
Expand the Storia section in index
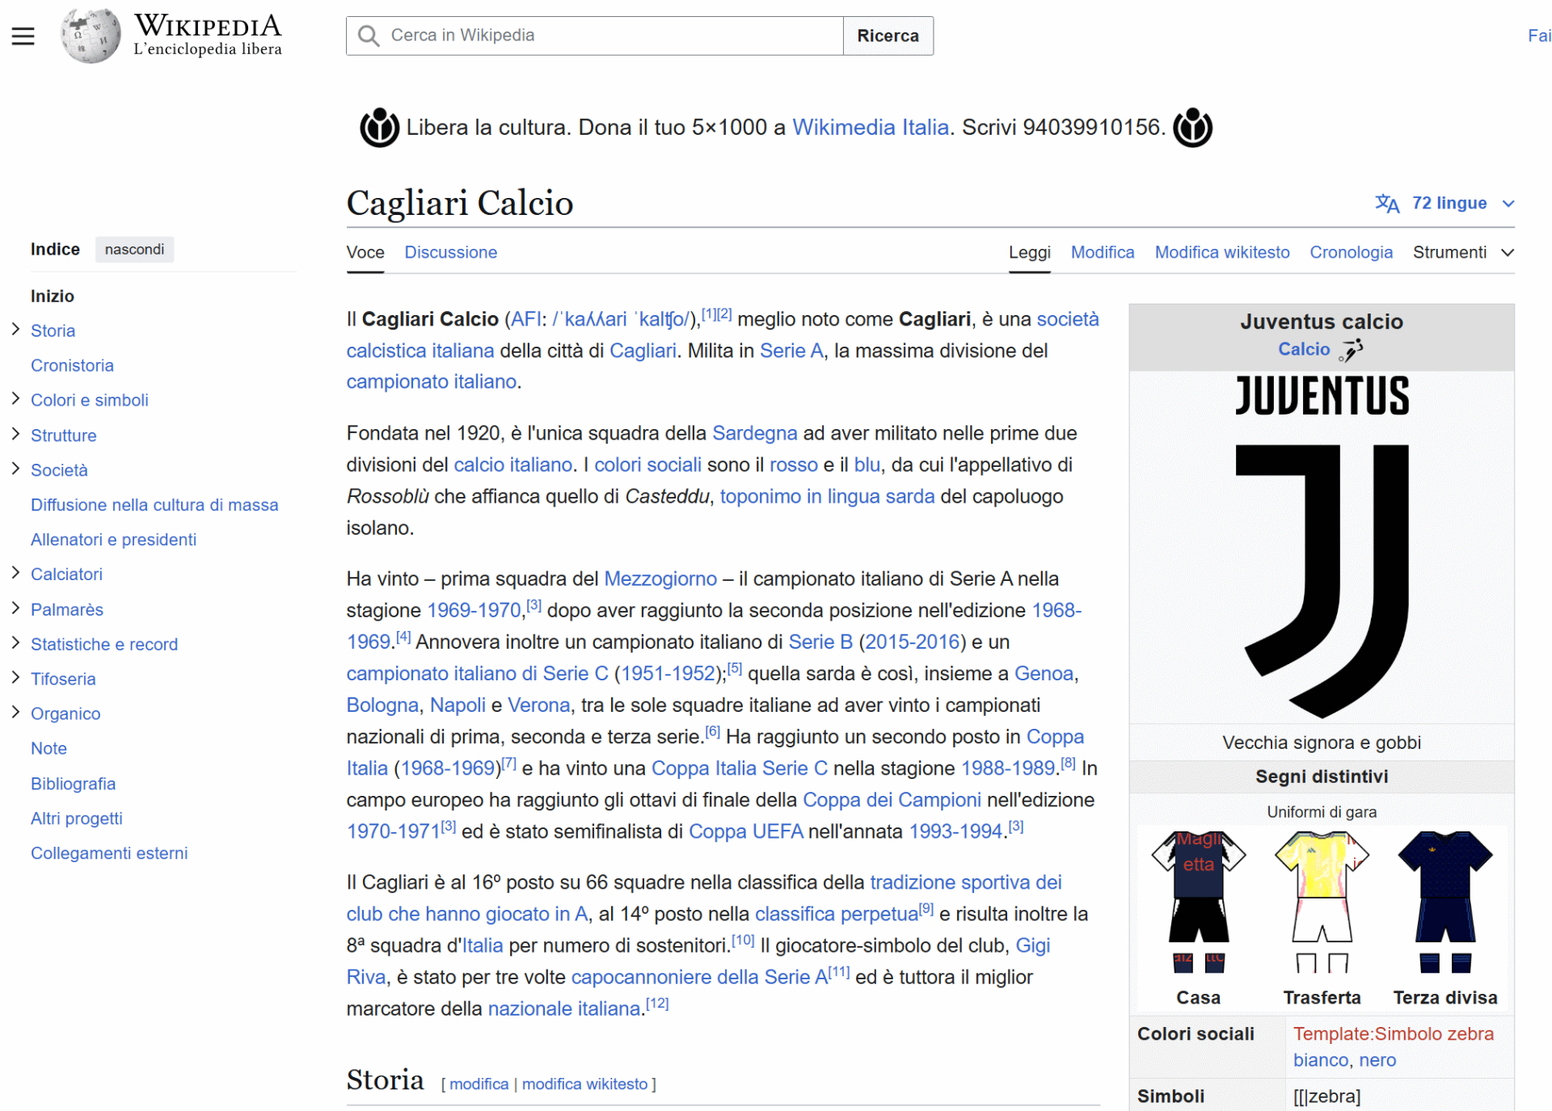point(15,330)
